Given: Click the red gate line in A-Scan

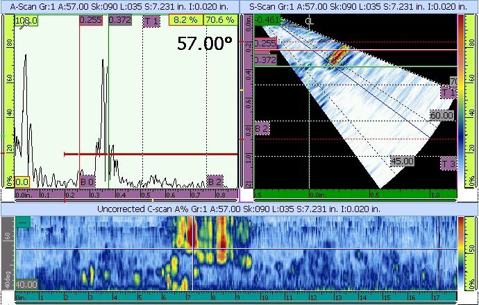Looking at the screenshot, I should pyautogui.click(x=151, y=155).
